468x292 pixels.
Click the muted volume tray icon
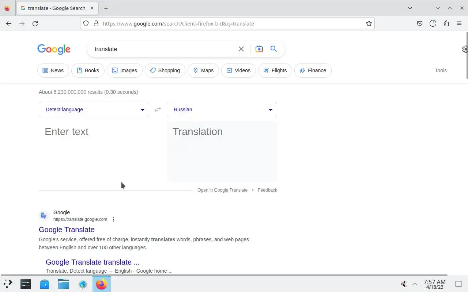(404, 284)
